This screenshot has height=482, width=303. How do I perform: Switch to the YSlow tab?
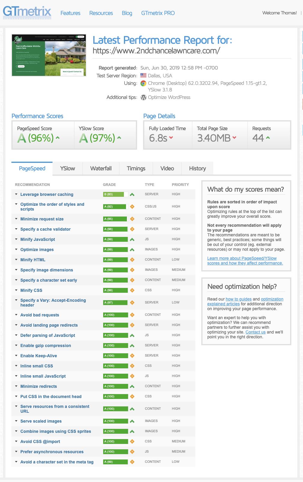point(67,168)
